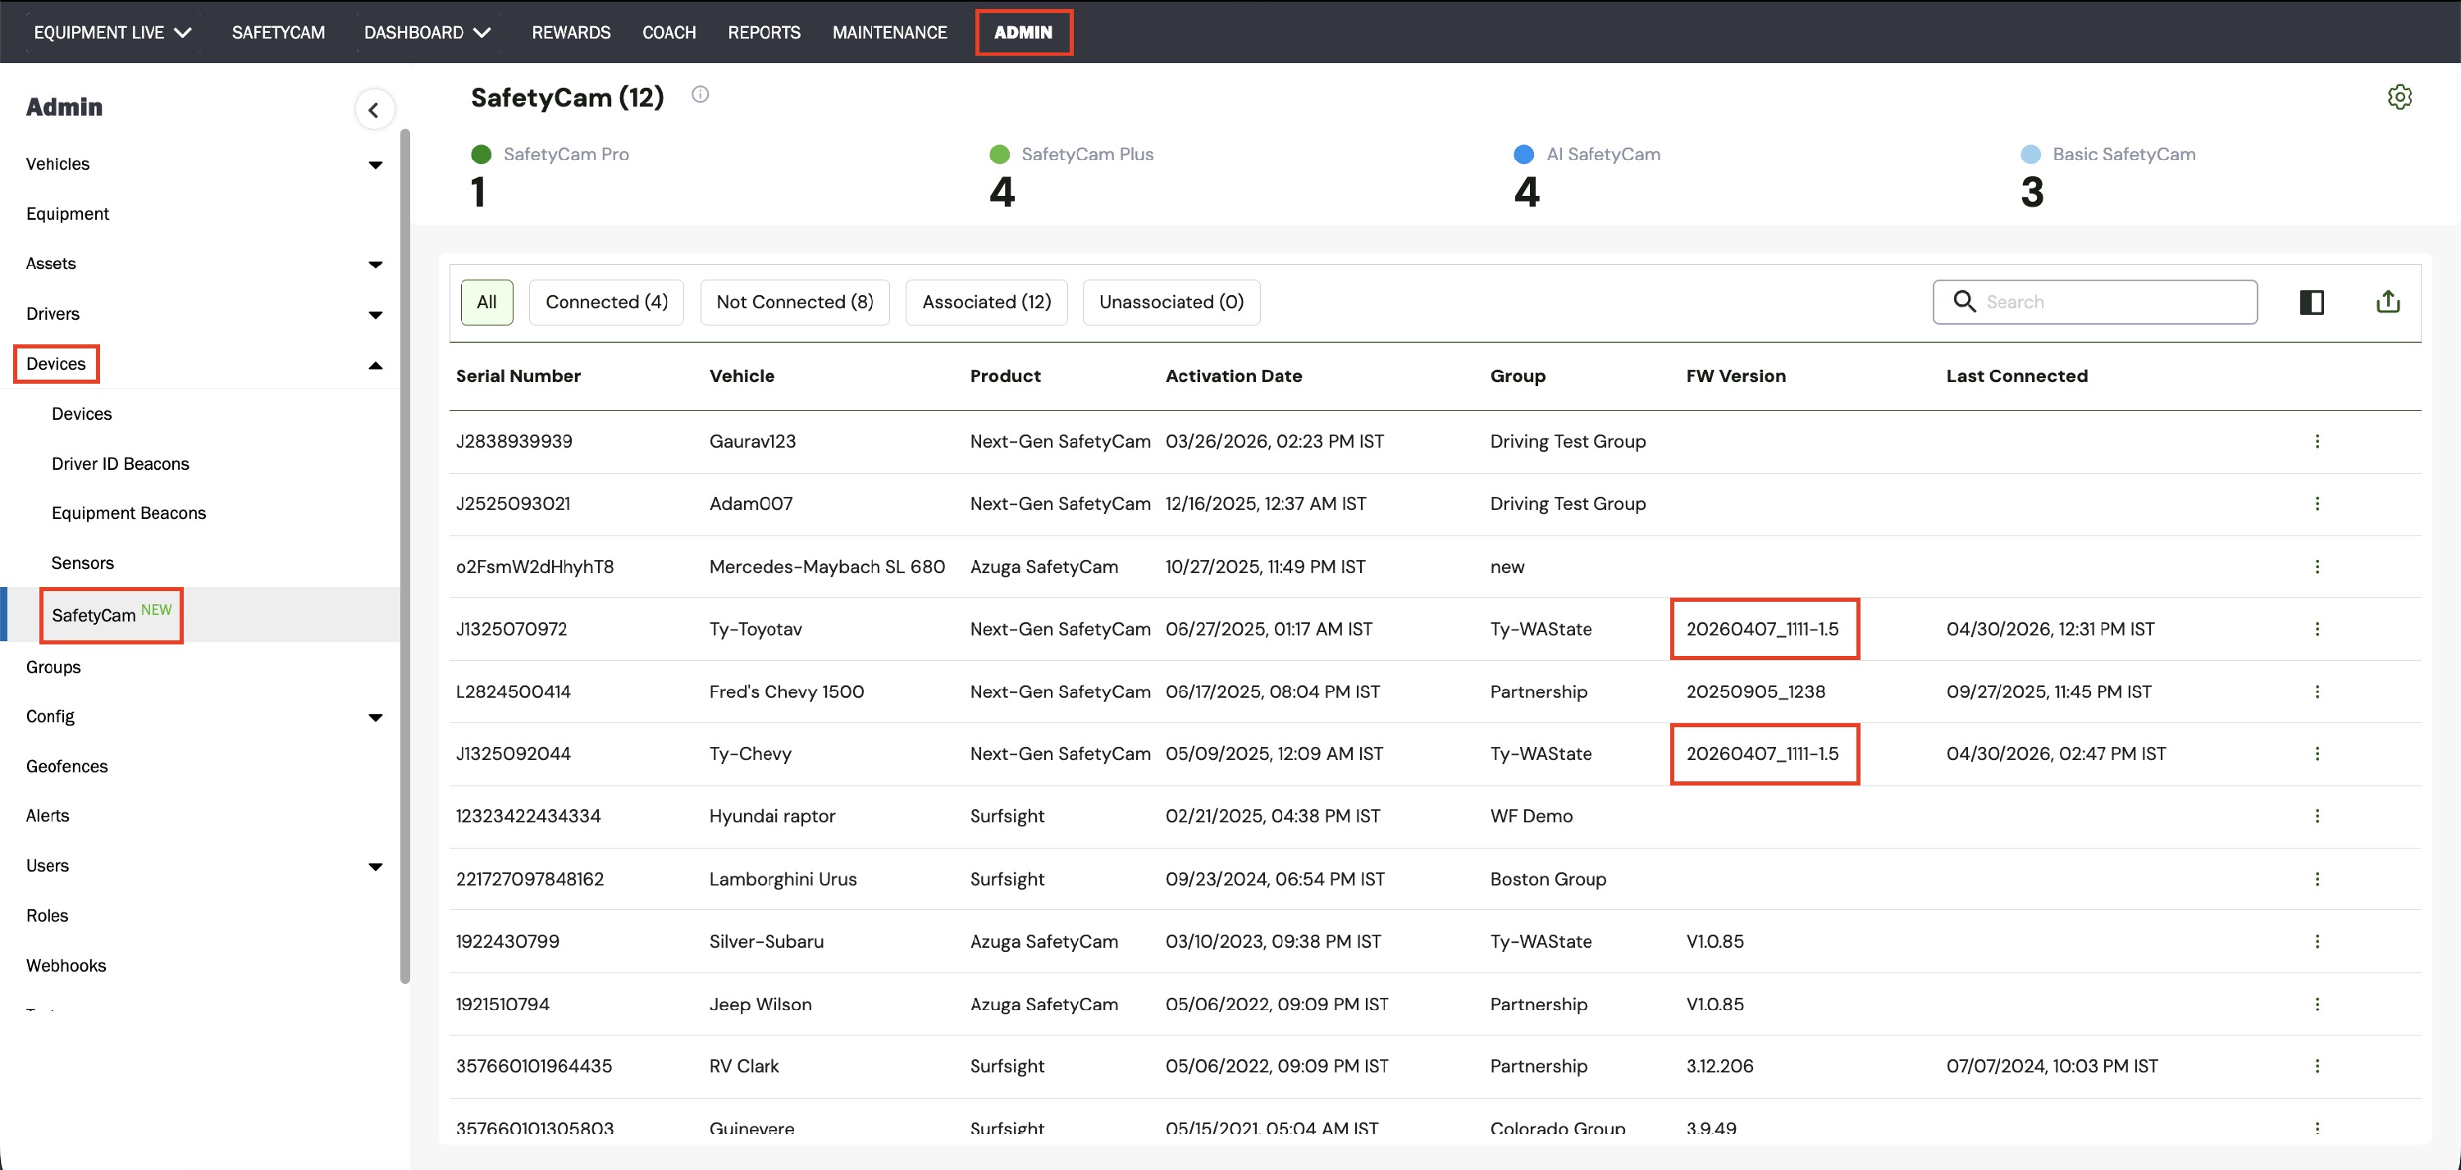The width and height of the screenshot is (2461, 1170).
Task: Open the Coach menu
Action: (669, 33)
